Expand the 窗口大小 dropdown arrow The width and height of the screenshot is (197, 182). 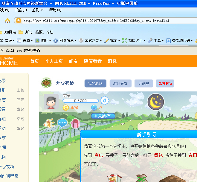(144, 41)
